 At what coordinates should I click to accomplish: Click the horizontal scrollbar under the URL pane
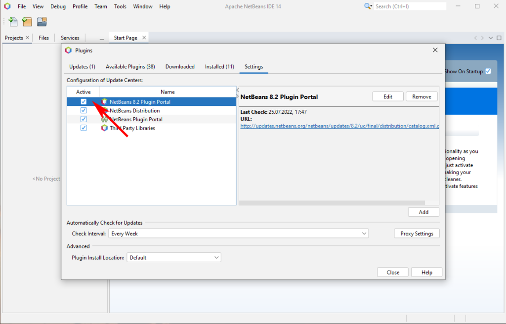tap(332, 203)
